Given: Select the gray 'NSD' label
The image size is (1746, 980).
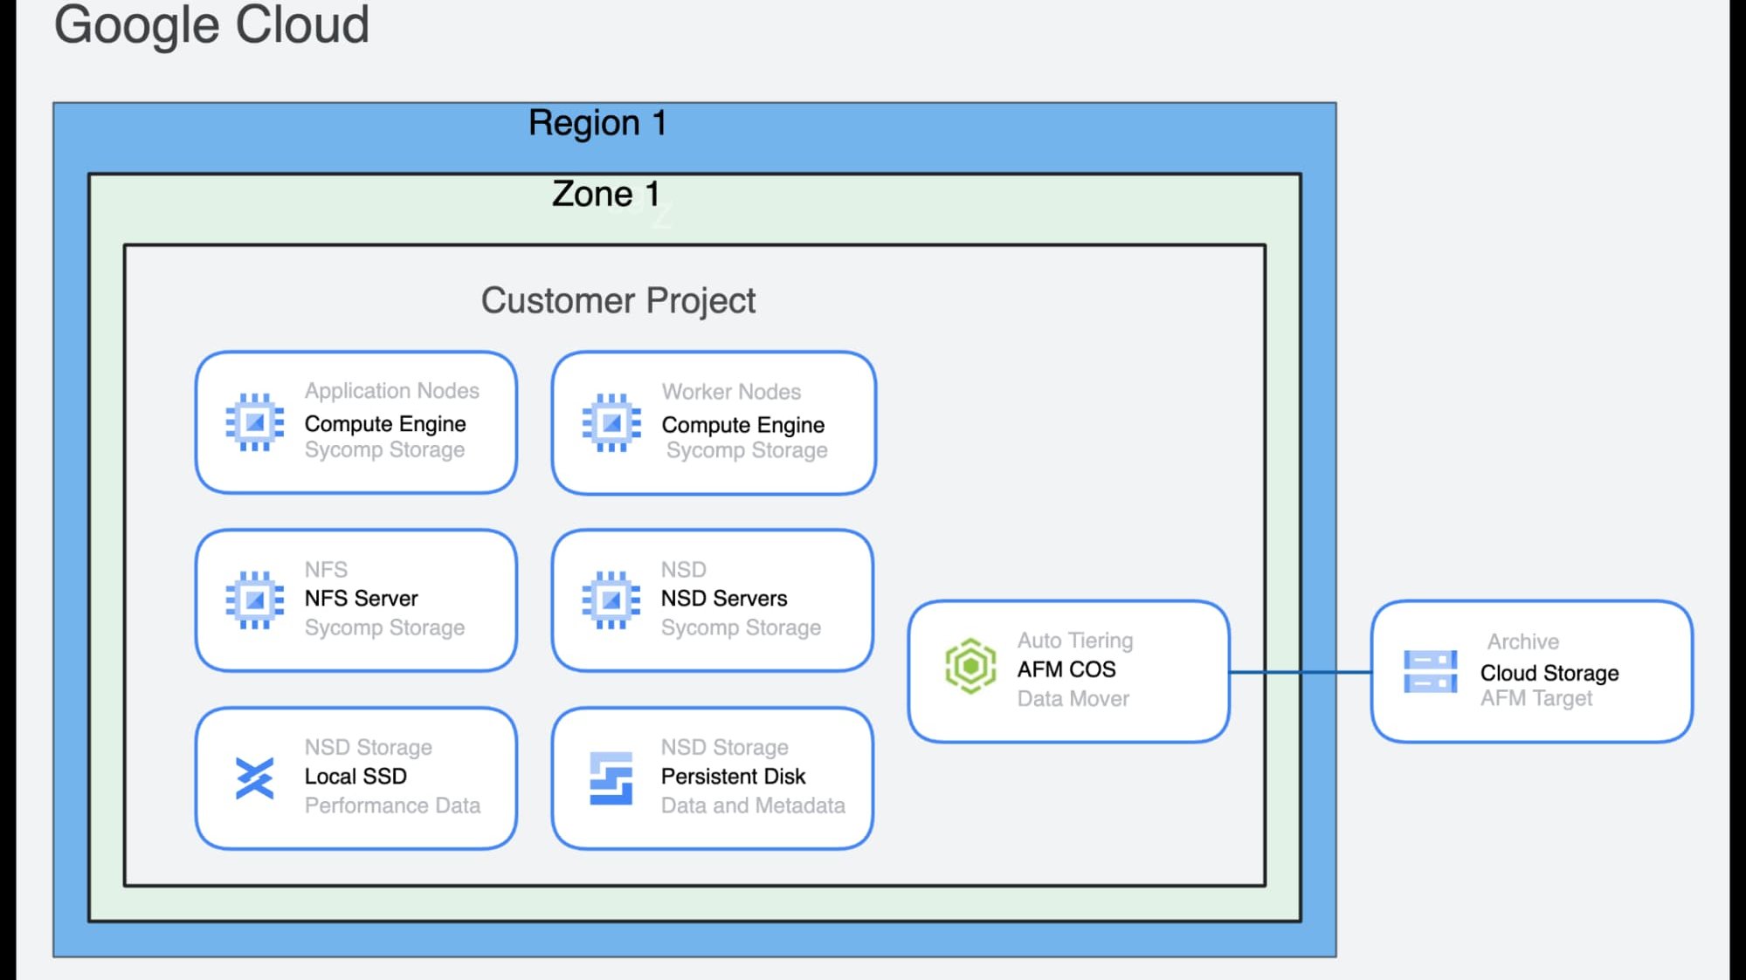Looking at the screenshot, I should (683, 570).
